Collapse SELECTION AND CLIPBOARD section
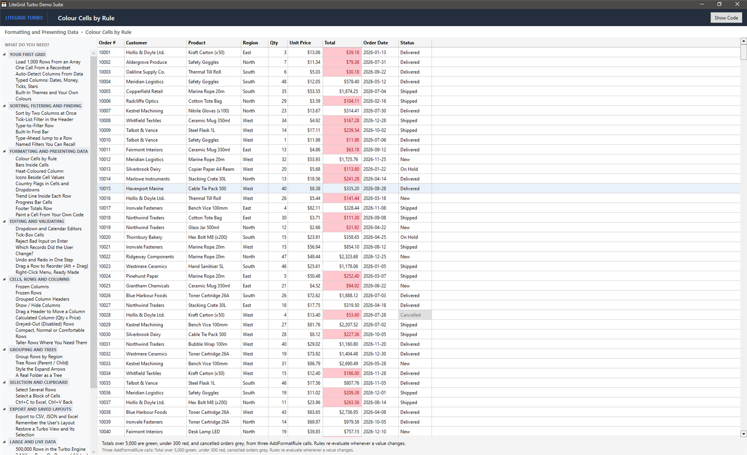The height and width of the screenshot is (455, 747). point(4,382)
